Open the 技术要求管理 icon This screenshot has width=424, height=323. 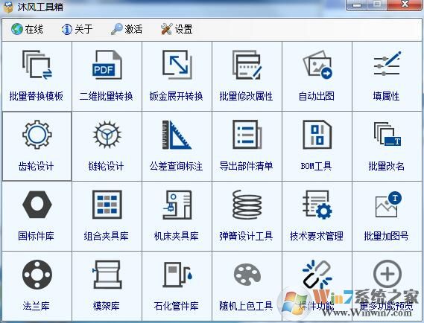[317, 205]
